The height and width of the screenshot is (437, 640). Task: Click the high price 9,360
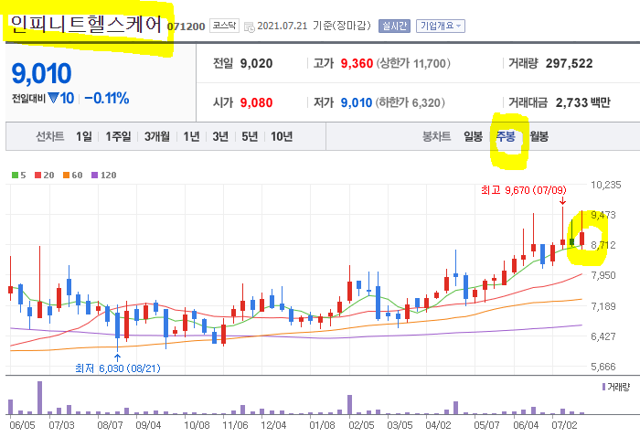click(x=357, y=63)
